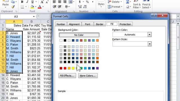Toggle Bold formatting in ribbon

click(x=22, y=2)
